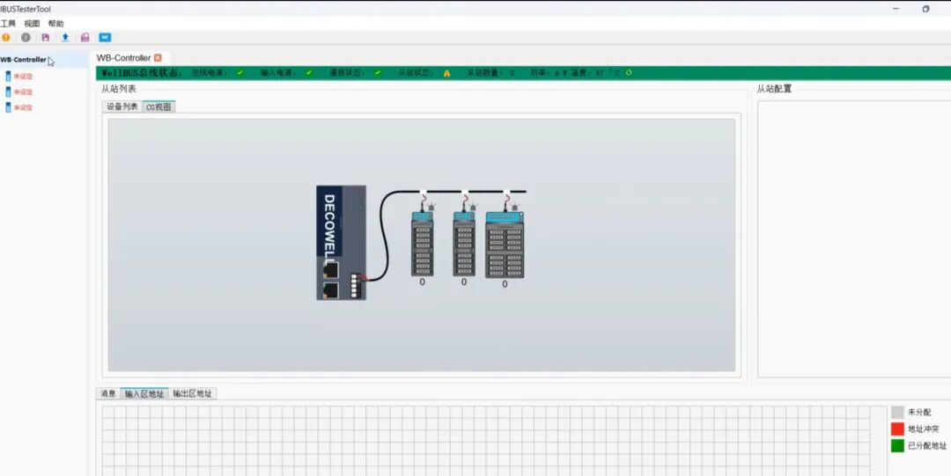Click the yellow slave status warning icon
Image resolution: width=951 pixels, height=476 pixels.
(447, 73)
